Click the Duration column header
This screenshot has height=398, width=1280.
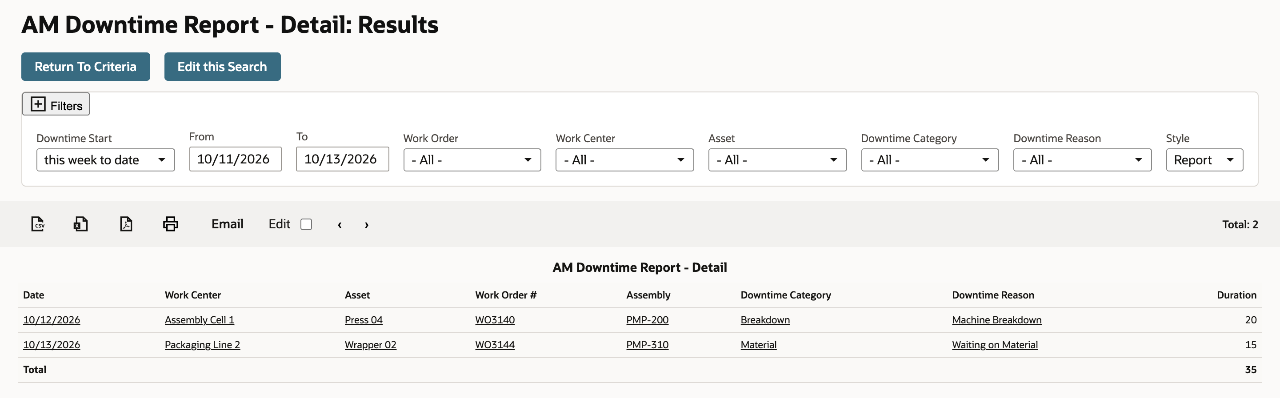[x=1237, y=295]
